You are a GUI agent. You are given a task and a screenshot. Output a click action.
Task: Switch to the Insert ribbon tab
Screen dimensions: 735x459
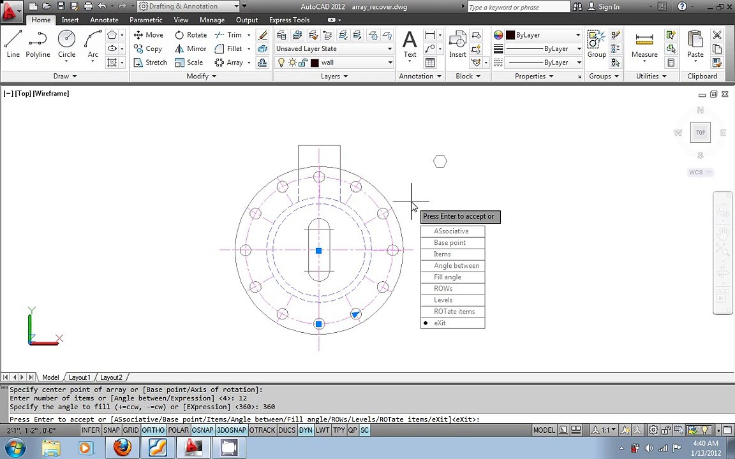70,20
